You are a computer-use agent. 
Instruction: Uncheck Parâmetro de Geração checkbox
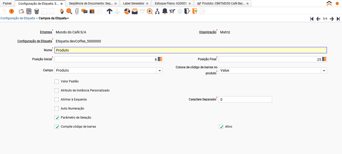click(57, 118)
